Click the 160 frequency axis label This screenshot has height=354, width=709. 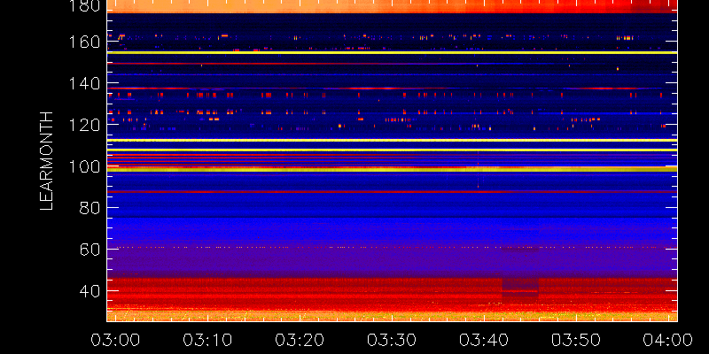[x=85, y=42]
